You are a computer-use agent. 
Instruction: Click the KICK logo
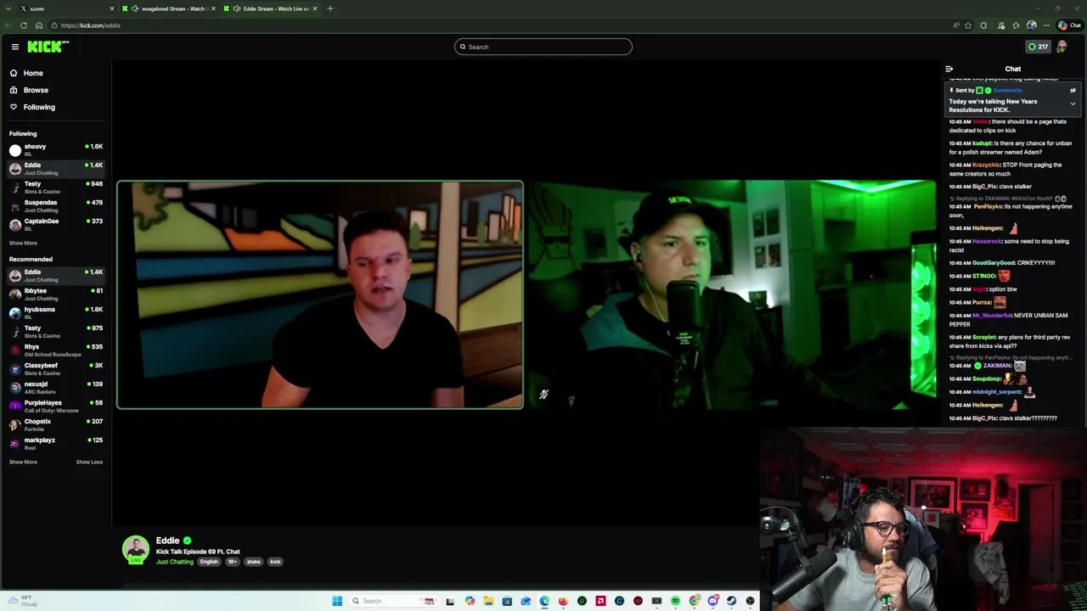coord(48,47)
